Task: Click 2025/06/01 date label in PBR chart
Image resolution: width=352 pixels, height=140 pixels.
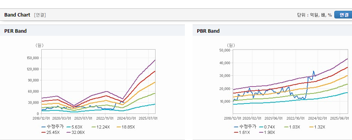Action: 339,118
